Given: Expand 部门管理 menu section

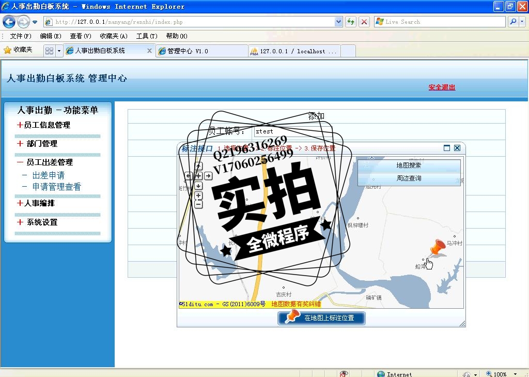Looking at the screenshot, I should tap(37, 144).
